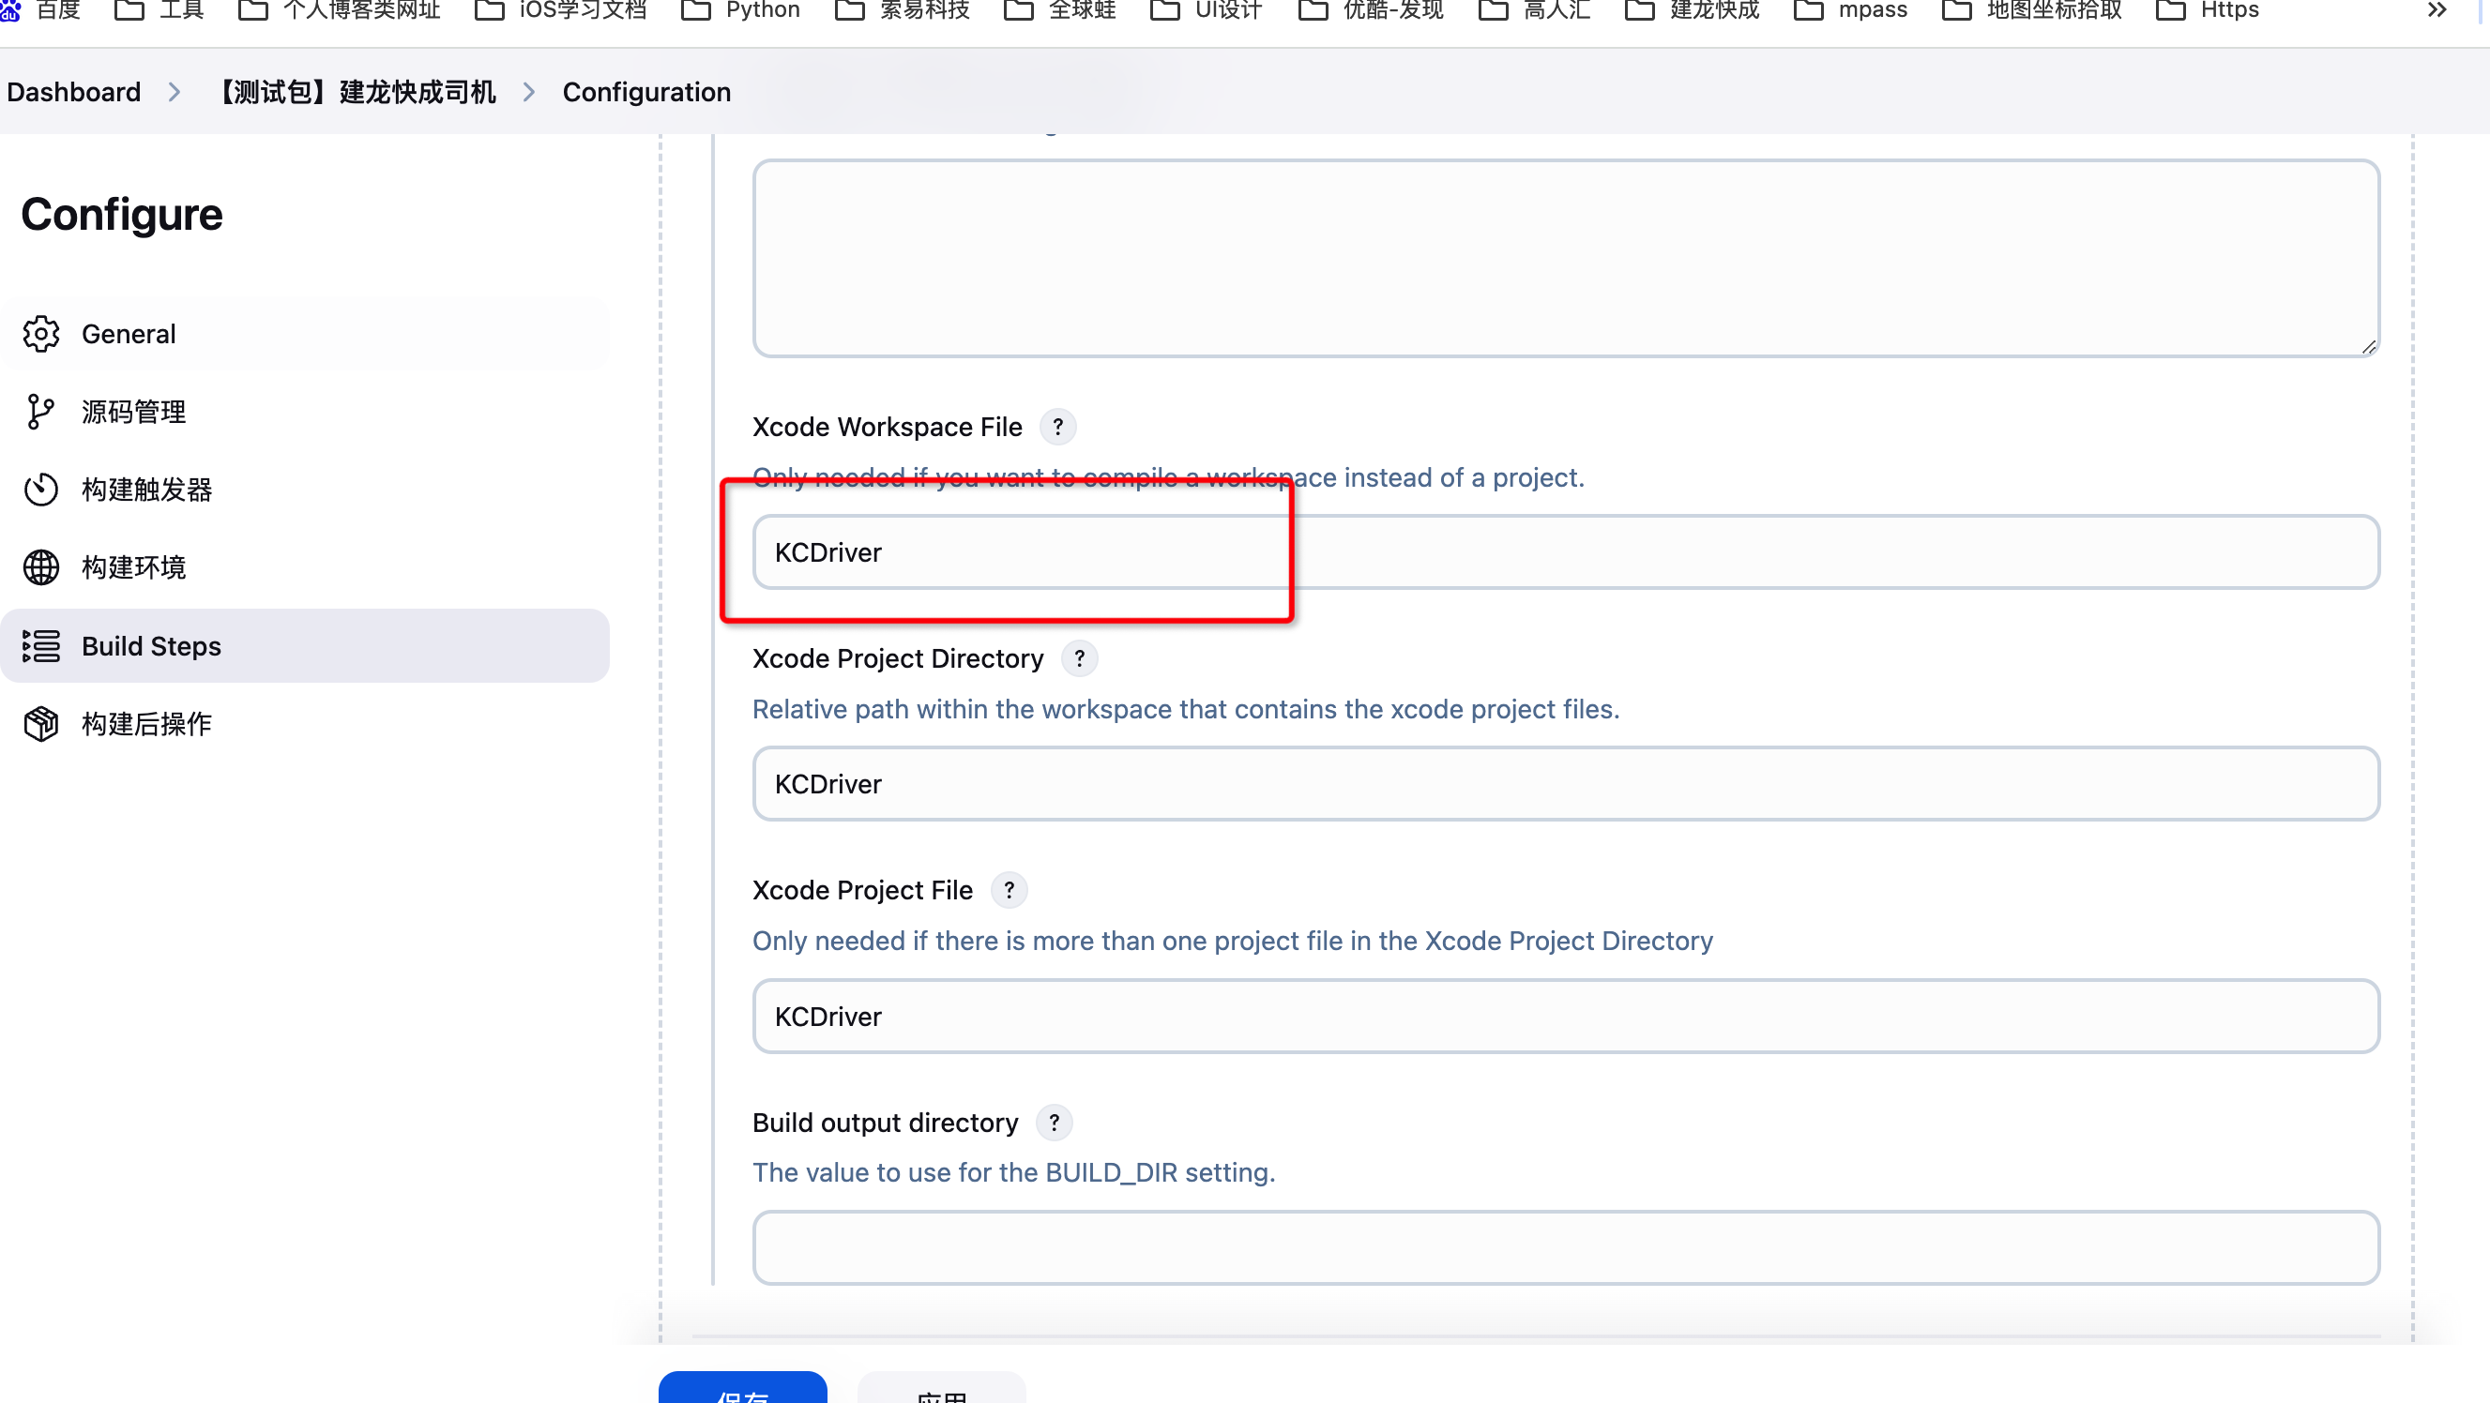Click the 构建触发器 clock icon

pyautogui.click(x=40, y=490)
